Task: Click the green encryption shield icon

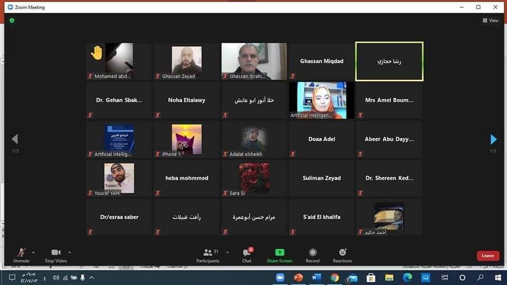Action: 12,21
